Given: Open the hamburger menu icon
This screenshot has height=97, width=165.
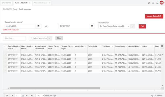Looking at the screenshot, I should (153, 3).
